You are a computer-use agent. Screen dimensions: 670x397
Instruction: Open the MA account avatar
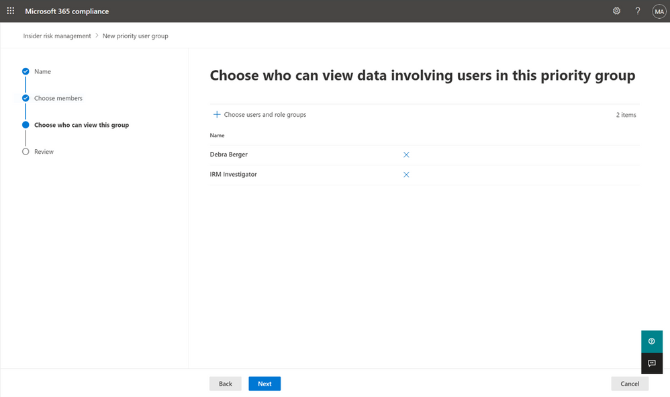pos(659,11)
